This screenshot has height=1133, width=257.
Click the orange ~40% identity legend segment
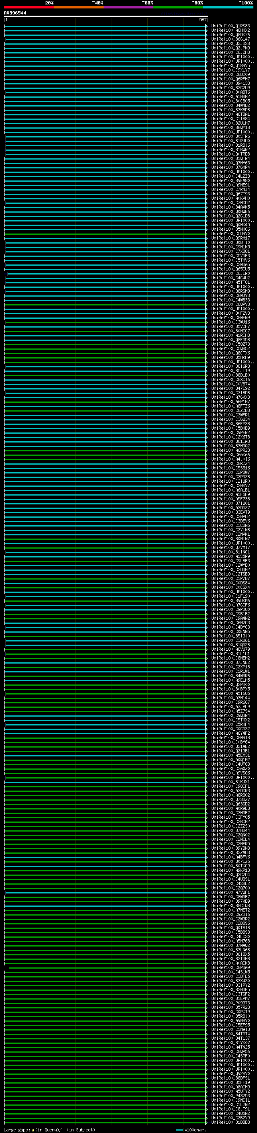(79, 7)
